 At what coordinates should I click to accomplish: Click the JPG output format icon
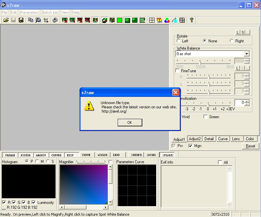pos(95,20)
